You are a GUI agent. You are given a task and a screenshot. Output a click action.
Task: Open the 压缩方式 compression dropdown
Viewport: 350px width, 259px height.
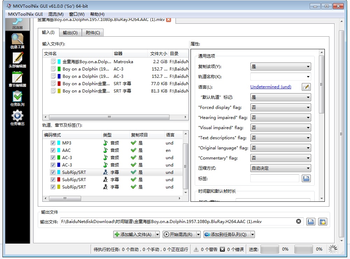click(280, 168)
